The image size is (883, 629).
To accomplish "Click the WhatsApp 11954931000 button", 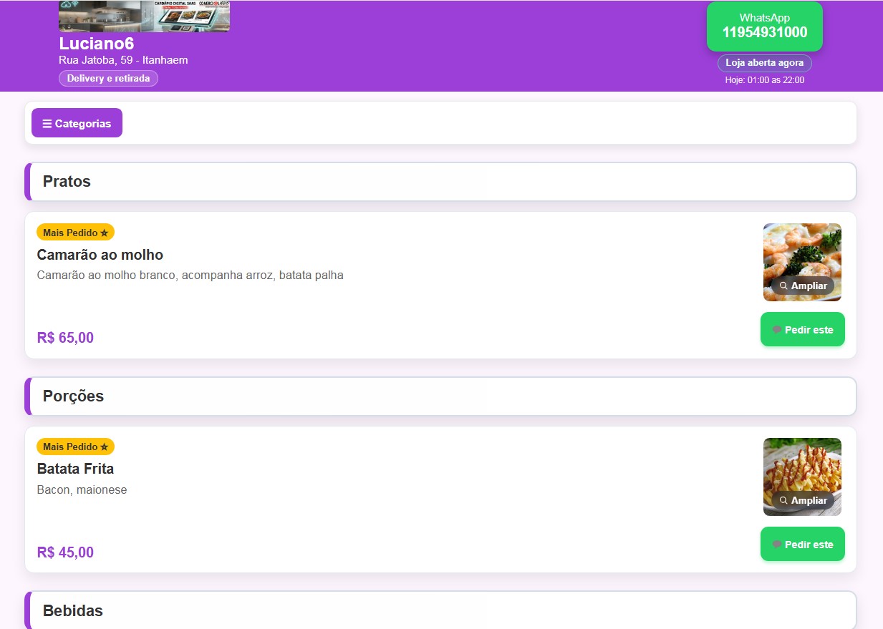I will (x=764, y=26).
